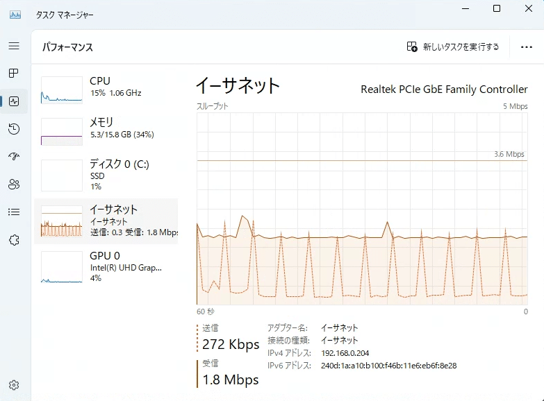The image size is (544, 401).
Task: Click the Ethernet throughput graph
Action: (362, 208)
